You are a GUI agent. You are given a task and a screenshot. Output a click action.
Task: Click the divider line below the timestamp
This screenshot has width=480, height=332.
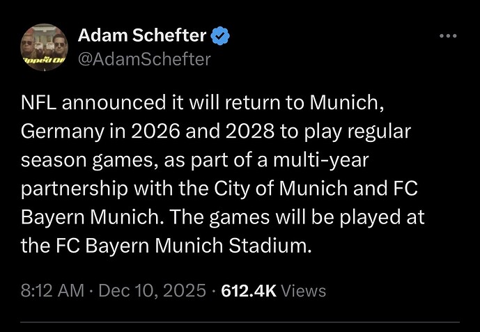(x=240, y=322)
